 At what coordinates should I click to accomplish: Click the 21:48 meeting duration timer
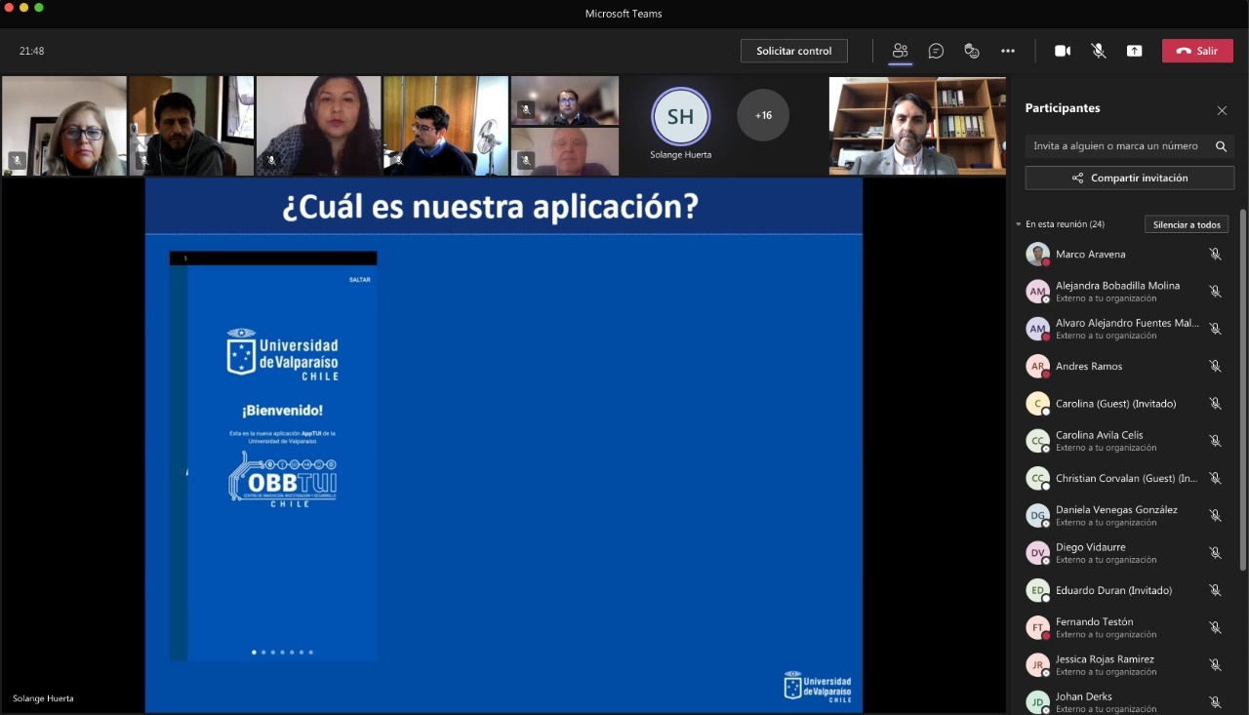[x=32, y=51]
